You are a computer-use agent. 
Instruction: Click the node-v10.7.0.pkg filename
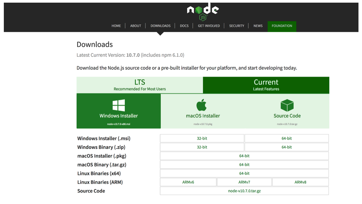[203, 124]
